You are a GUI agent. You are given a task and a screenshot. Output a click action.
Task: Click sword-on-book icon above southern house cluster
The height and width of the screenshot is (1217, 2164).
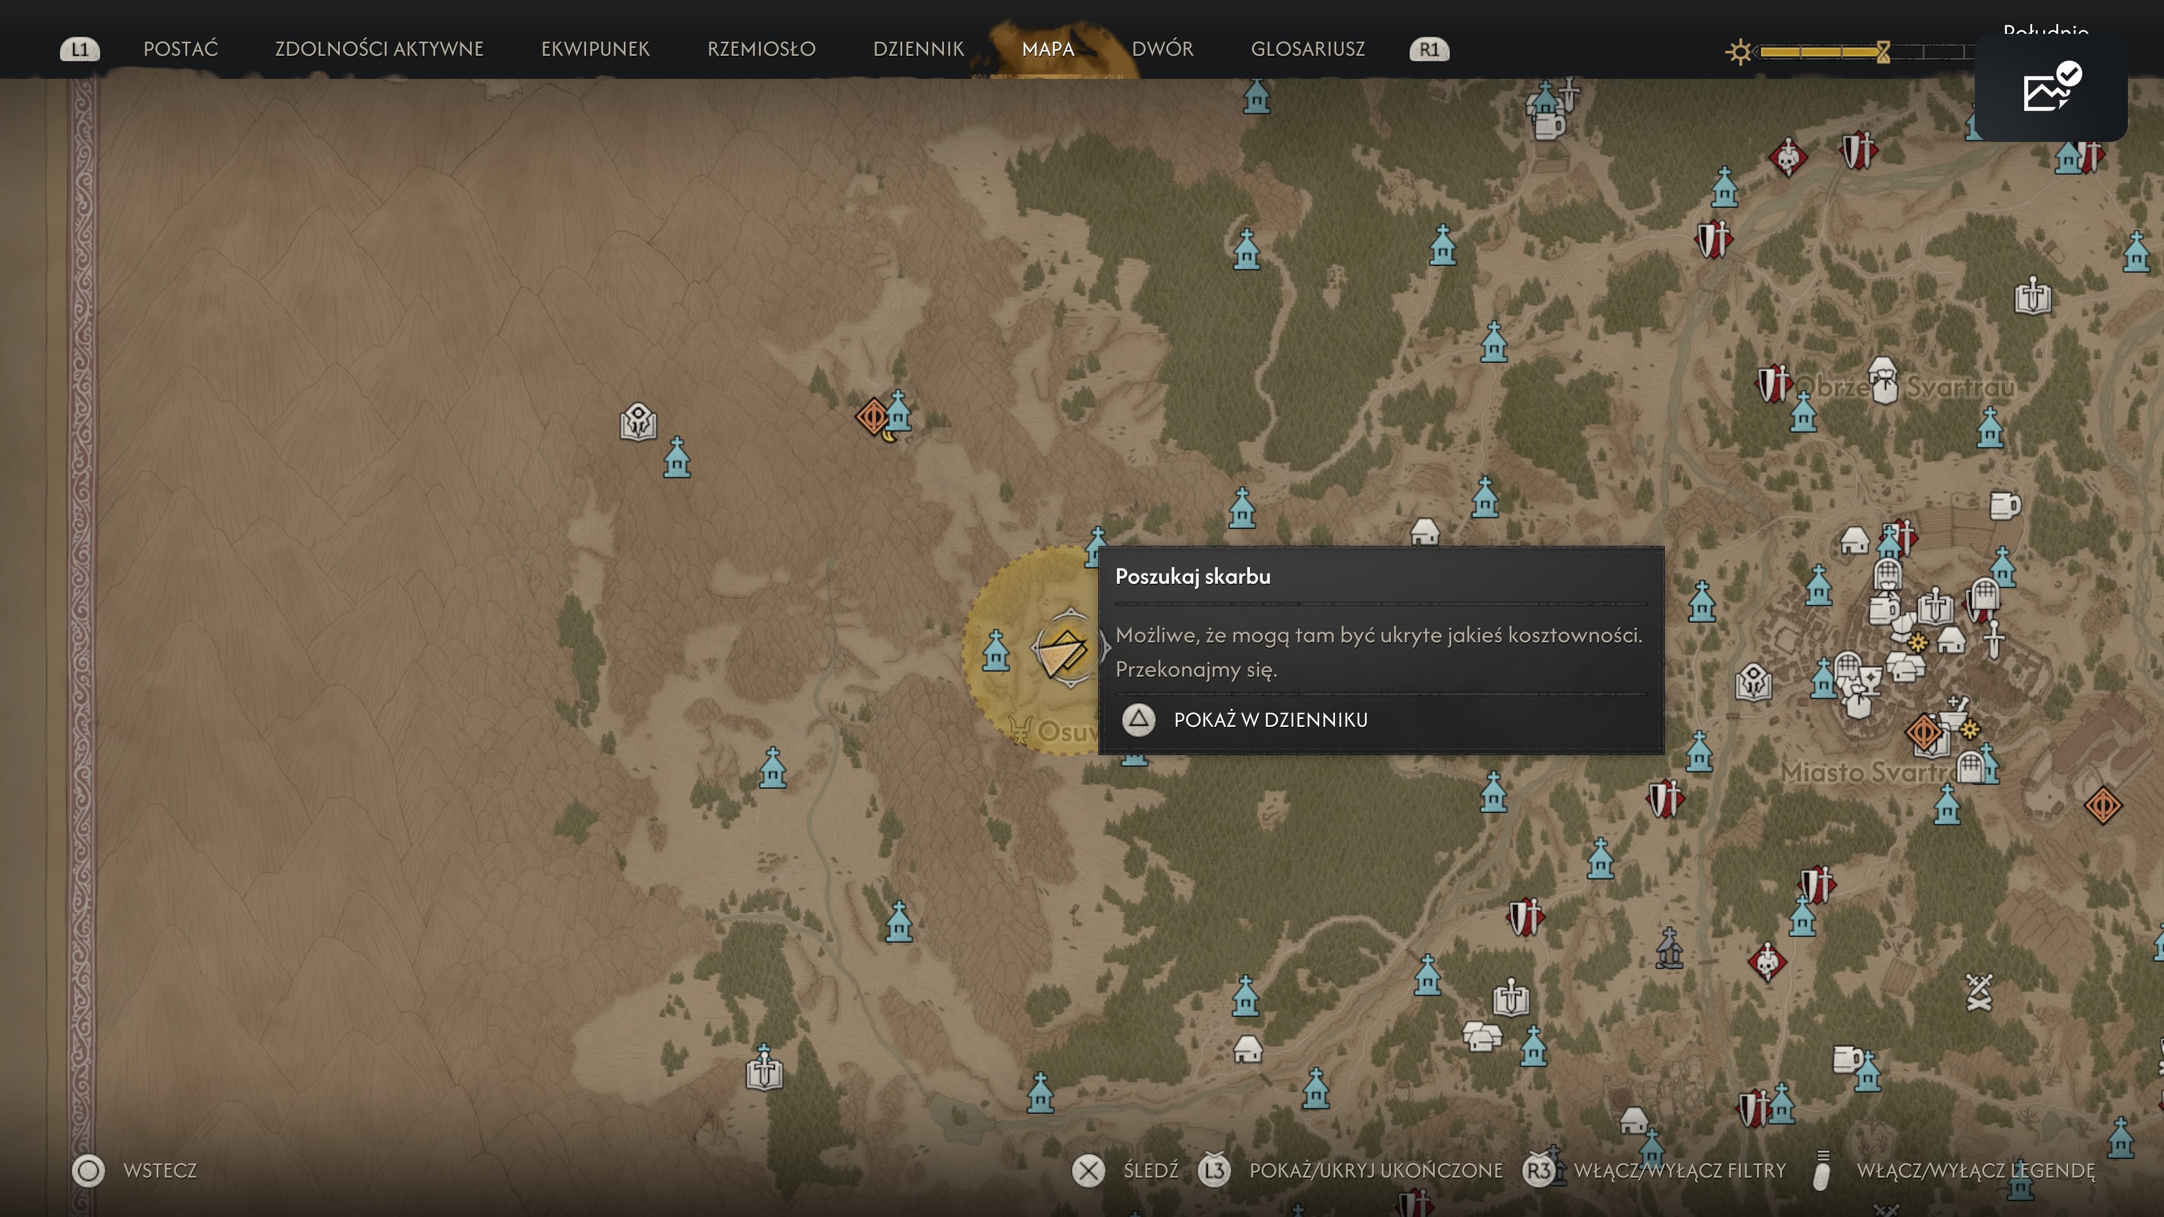pyautogui.click(x=1510, y=997)
